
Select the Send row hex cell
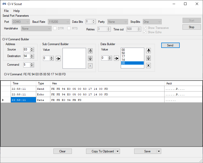(x=107, y=89)
